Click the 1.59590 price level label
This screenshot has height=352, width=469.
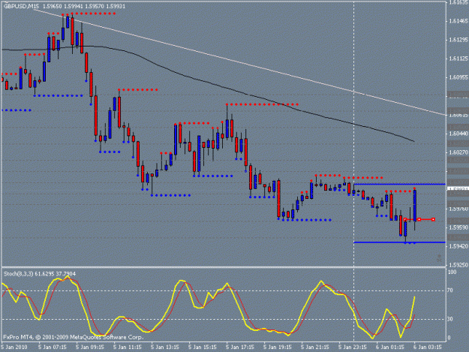(458, 227)
